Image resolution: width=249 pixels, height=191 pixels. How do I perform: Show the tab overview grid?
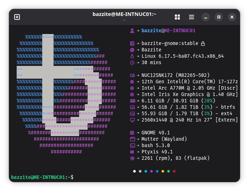point(177,17)
